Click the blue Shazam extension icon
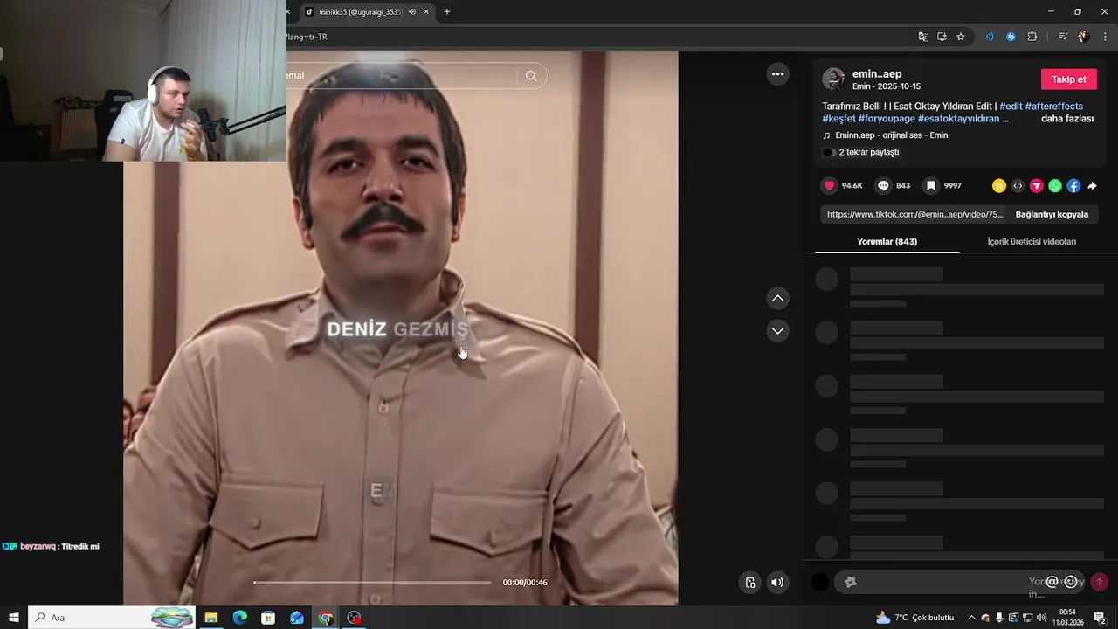 point(1011,37)
